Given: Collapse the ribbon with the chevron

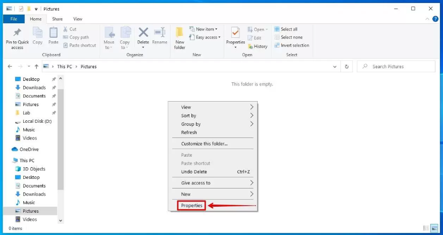Looking at the screenshot, I should (427, 19).
